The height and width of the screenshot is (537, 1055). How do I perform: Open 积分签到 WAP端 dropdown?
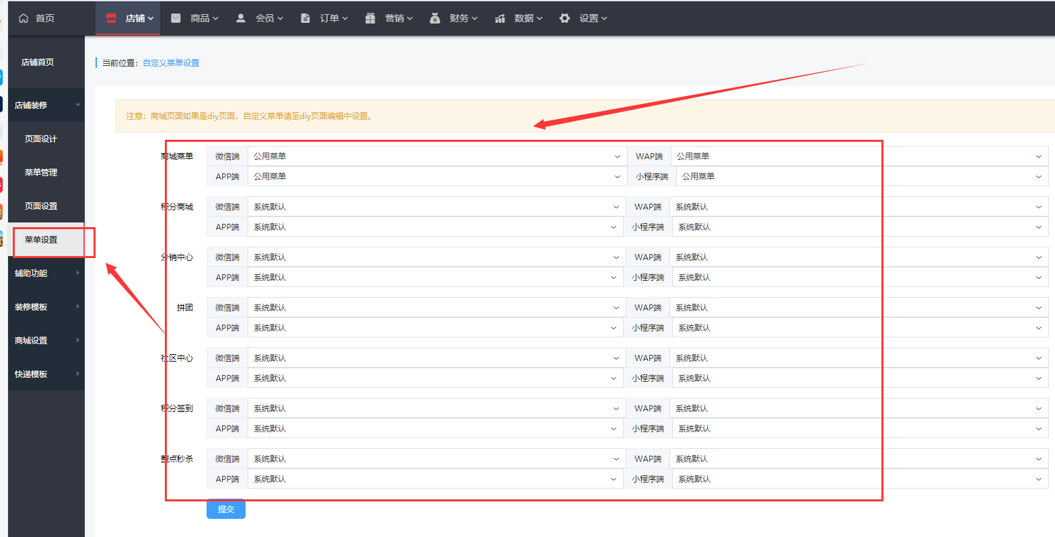(x=859, y=408)
